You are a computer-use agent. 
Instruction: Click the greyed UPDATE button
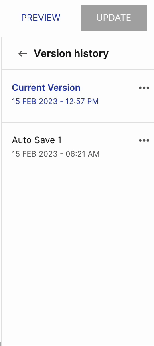tap(113, 18)
